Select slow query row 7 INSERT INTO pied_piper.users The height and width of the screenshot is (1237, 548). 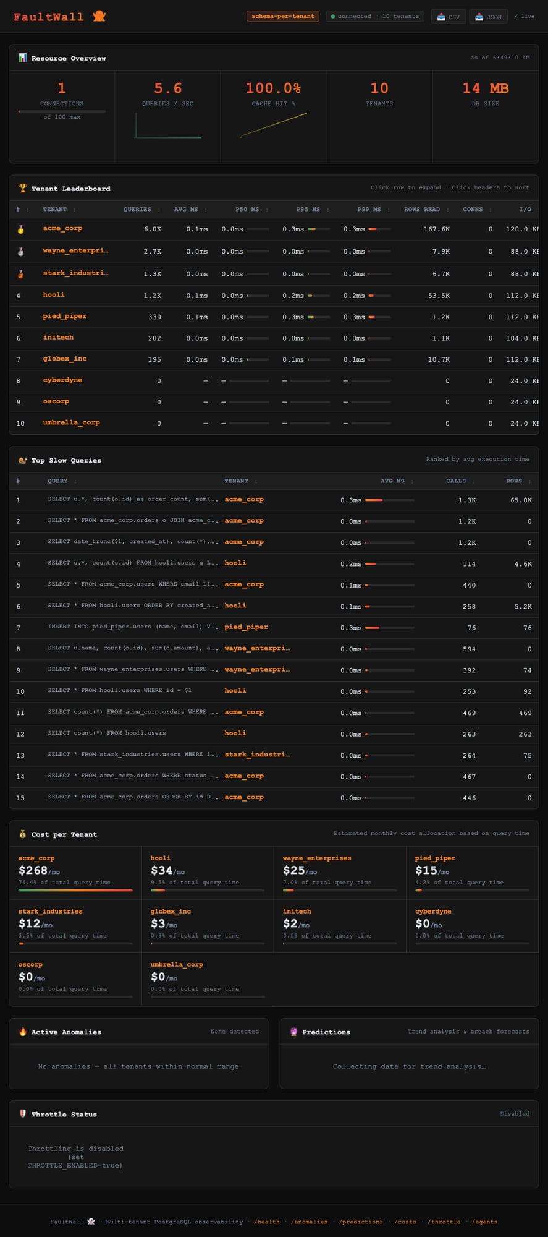(x=274, y=627)
